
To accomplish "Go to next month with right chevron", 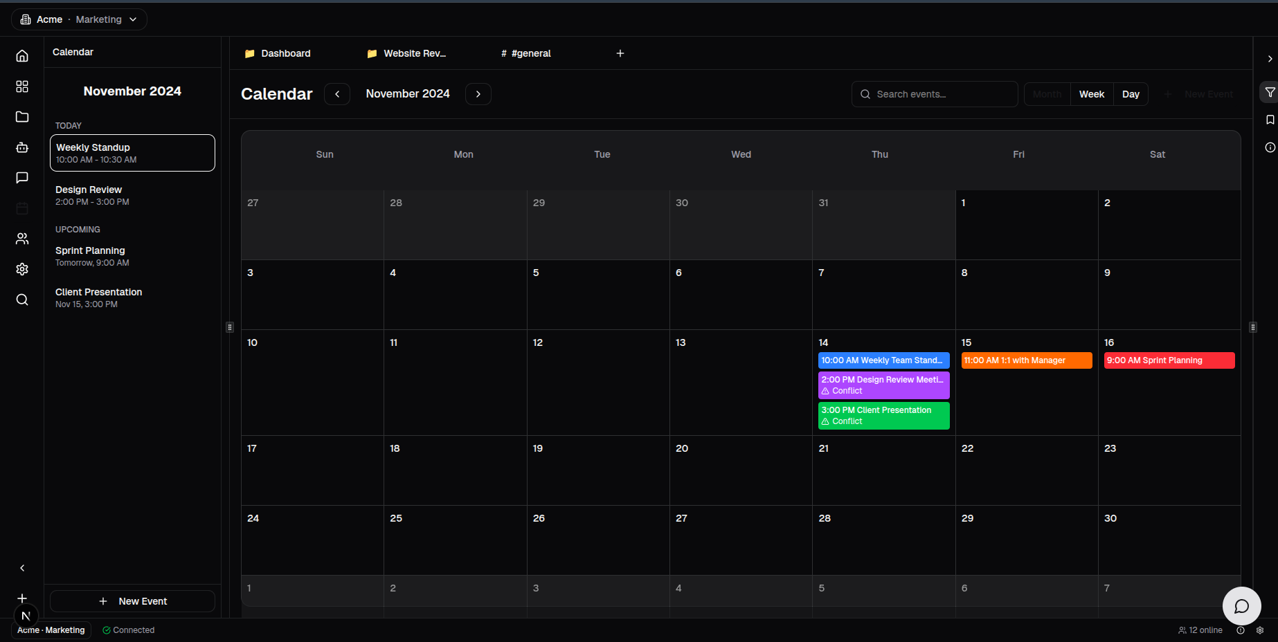I will [x=478, y=93].
